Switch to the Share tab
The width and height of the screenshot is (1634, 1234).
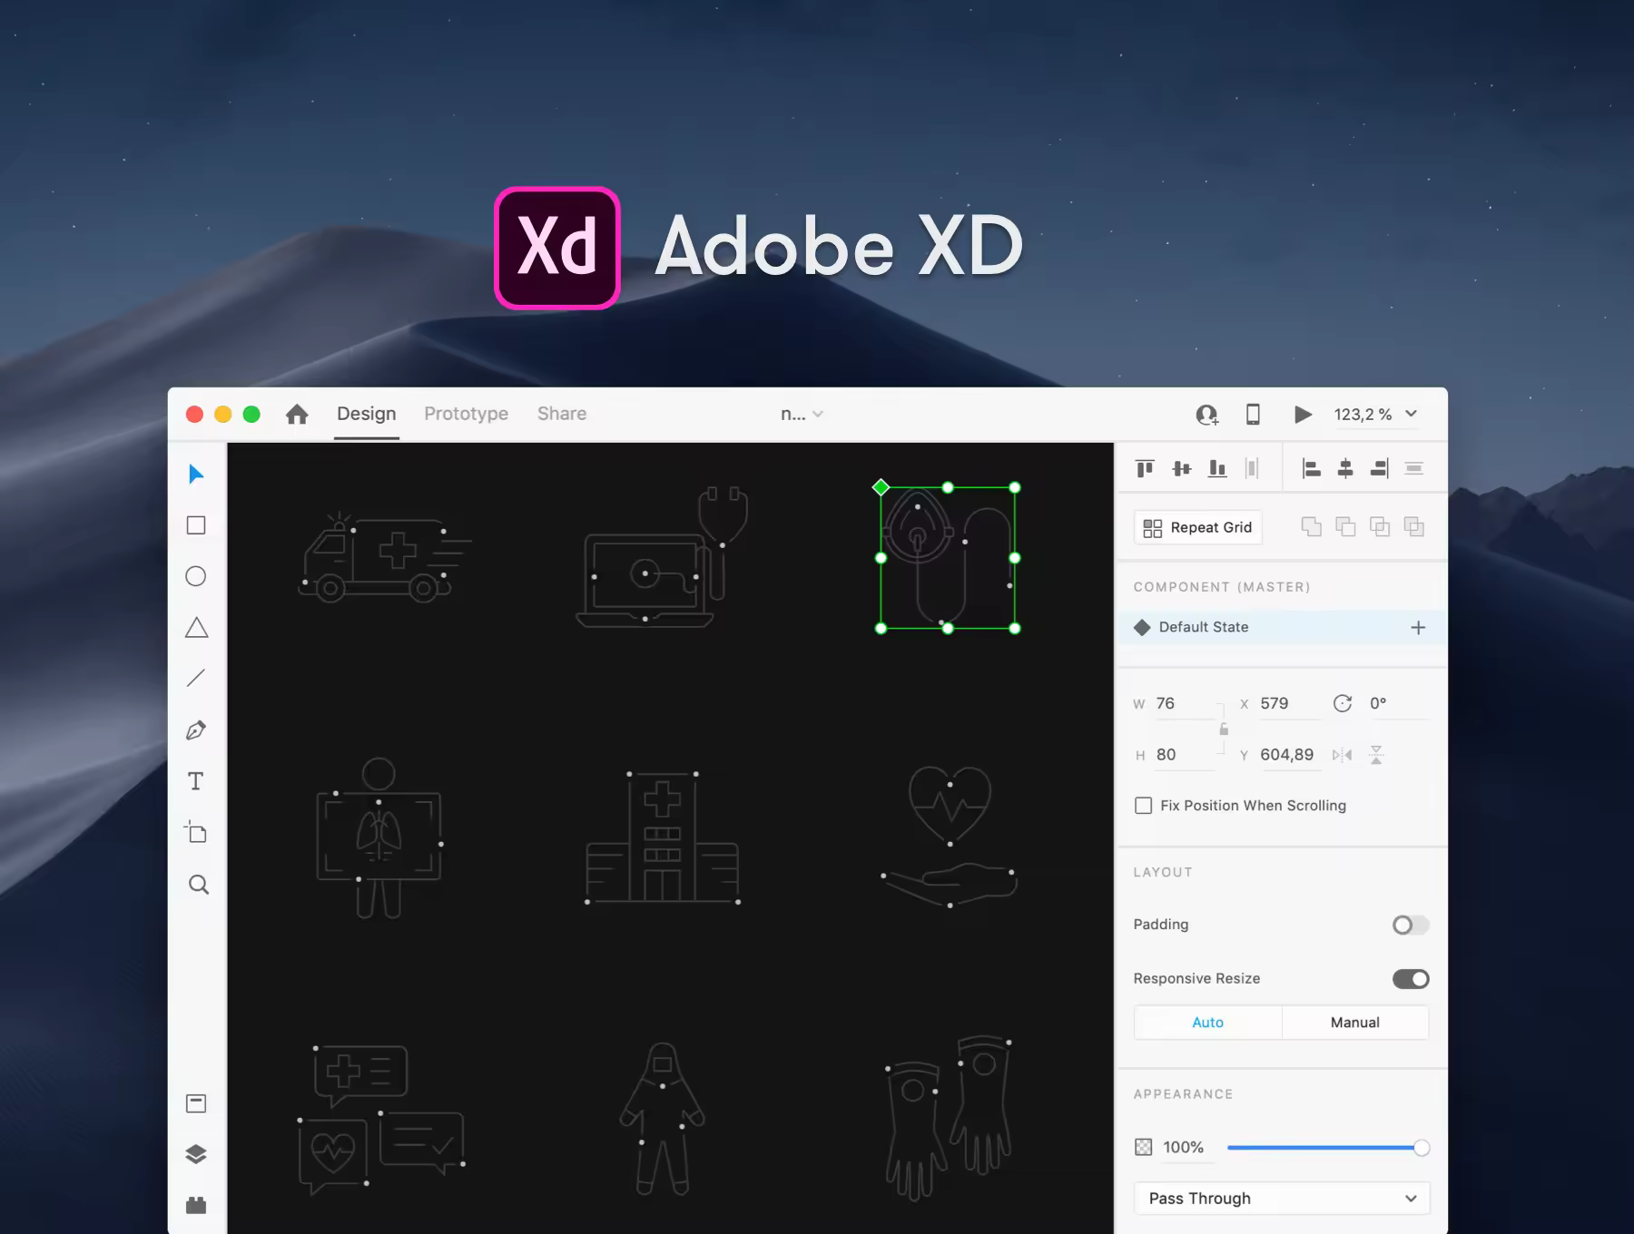pos(562,414)
